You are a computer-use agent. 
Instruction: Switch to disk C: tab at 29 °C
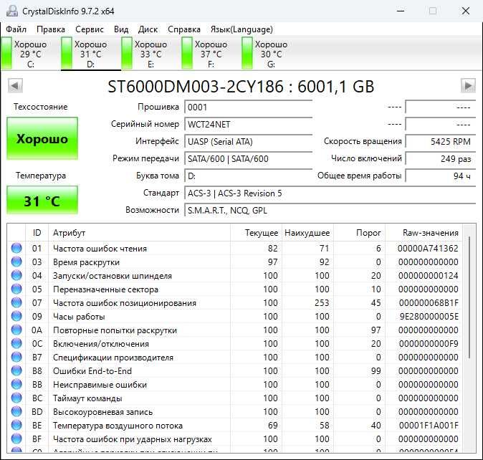30,54
